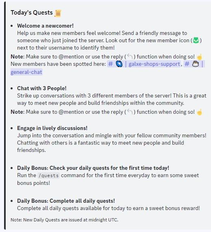Screen dimensions: 211x232
Task: Open the general-chat channel link
Action: [26, 72]
